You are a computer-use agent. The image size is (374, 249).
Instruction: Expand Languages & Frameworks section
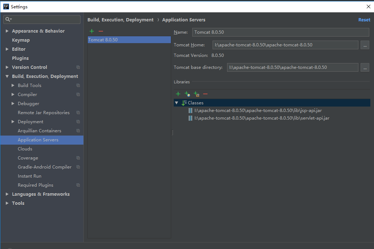click(x=7, y=194)
